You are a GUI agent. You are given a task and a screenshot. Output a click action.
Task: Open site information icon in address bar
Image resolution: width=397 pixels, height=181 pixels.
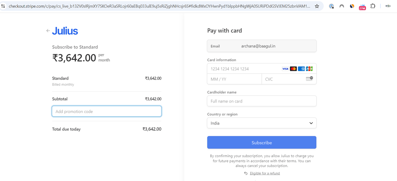pyautogui.click(x=3, y=6)
